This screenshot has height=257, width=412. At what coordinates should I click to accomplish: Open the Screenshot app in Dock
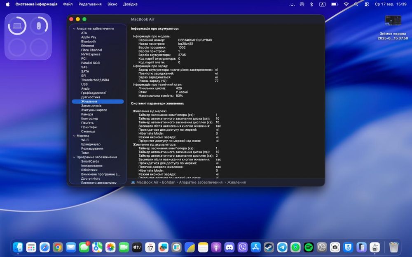point(335,247)
